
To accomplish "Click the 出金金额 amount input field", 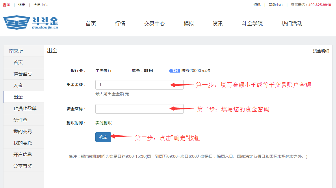I will tap(139, 85).
